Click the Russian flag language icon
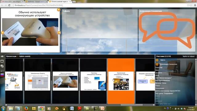The width and height of the screenshot is (197, 111). click(x=2, y=75)
